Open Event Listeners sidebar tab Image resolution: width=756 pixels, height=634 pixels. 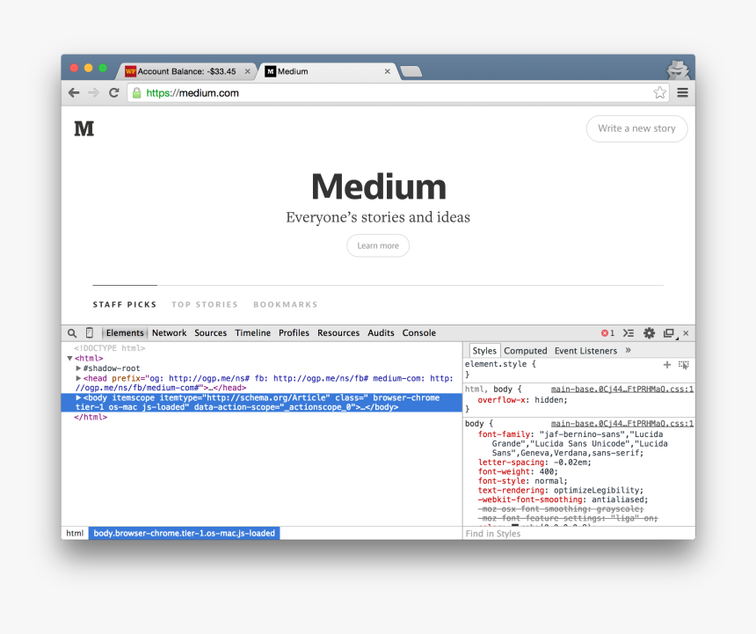pos(585,351)
